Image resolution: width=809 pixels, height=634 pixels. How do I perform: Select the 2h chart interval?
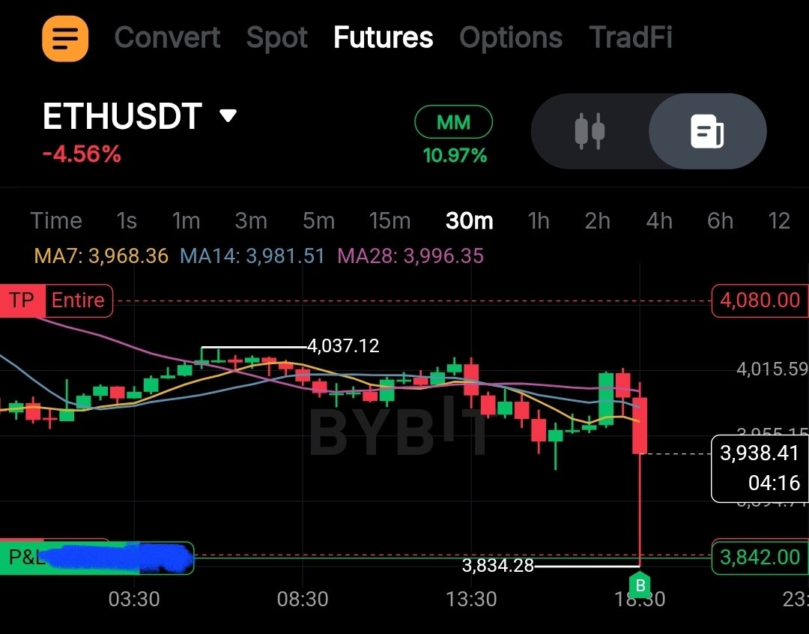pos(598,221)
